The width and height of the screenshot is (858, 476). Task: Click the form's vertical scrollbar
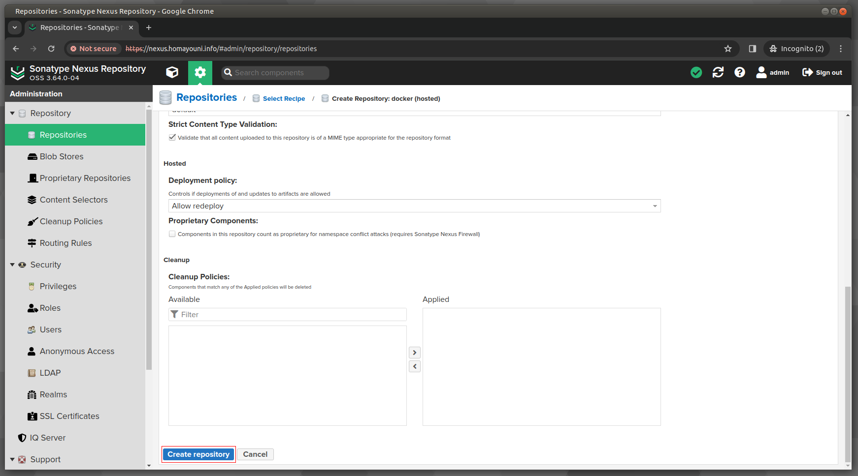click(848, 374)
